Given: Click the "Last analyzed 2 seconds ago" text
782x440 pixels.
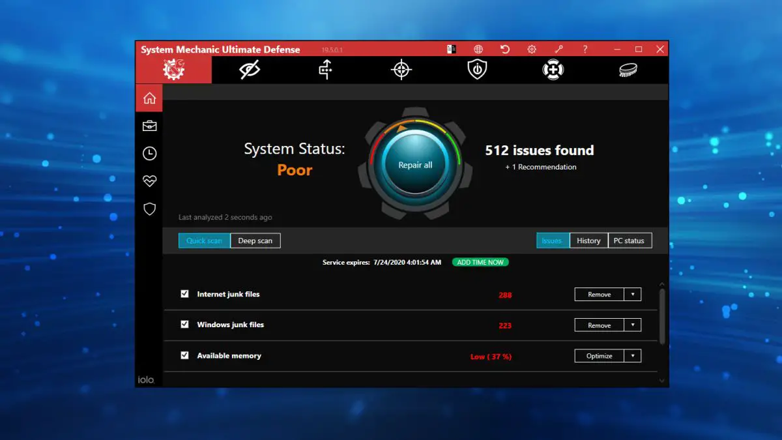Looking at the screenshot, I should pyautogui.click(x=225, y=217).
